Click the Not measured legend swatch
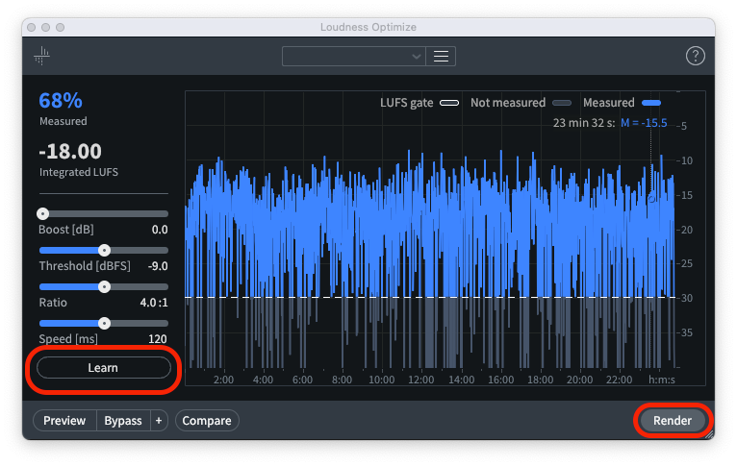This screenshot has height=466, width=737. tap(562, 103)
